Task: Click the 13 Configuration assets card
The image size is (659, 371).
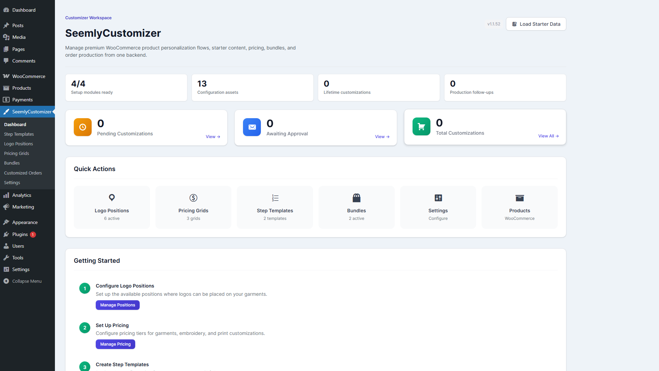Action: pos(253,88)
